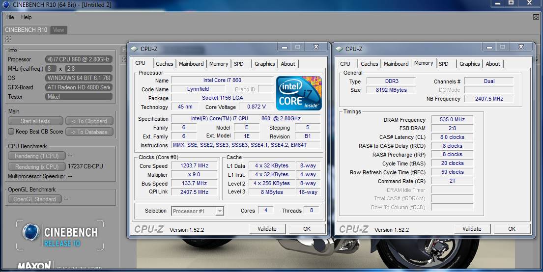
Task: Open the Help menu in Cinebench
Action: click(x=26, y=17)
